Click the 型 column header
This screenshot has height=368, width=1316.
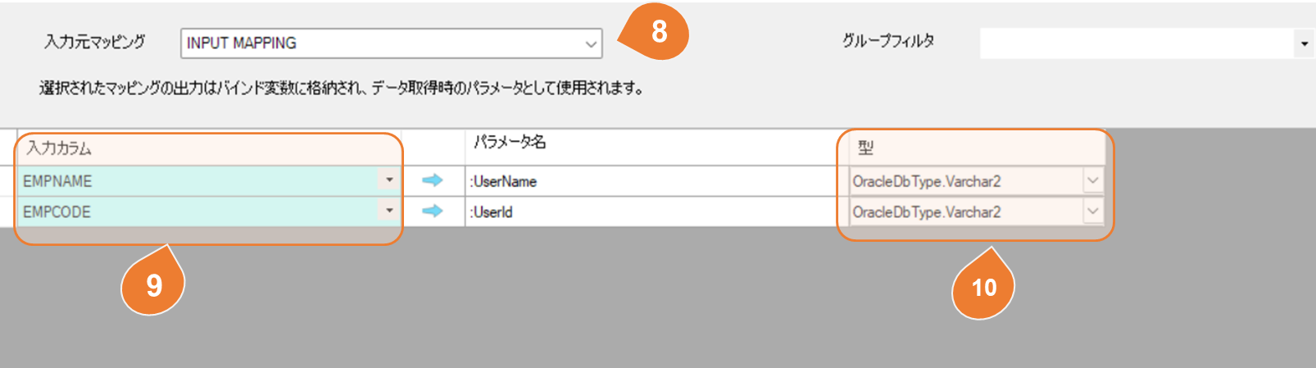tap(977, 148)
